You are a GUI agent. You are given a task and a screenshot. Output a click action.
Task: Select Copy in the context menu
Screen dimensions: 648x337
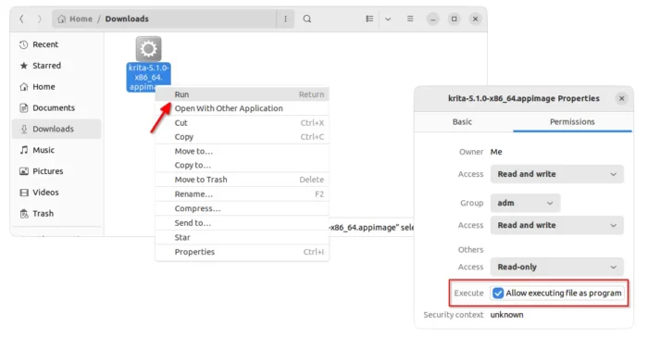[243, 137]
